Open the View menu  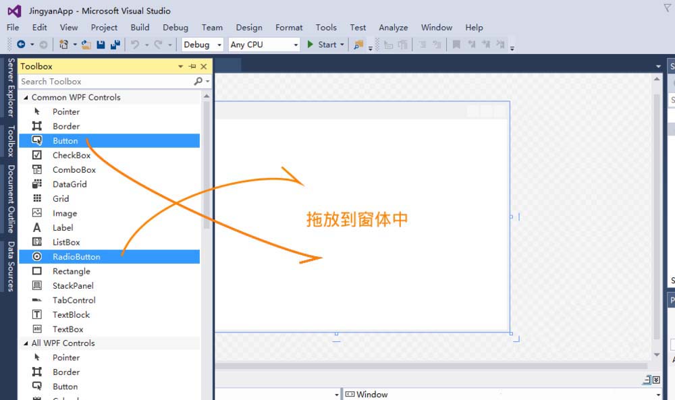coord(68,27)
